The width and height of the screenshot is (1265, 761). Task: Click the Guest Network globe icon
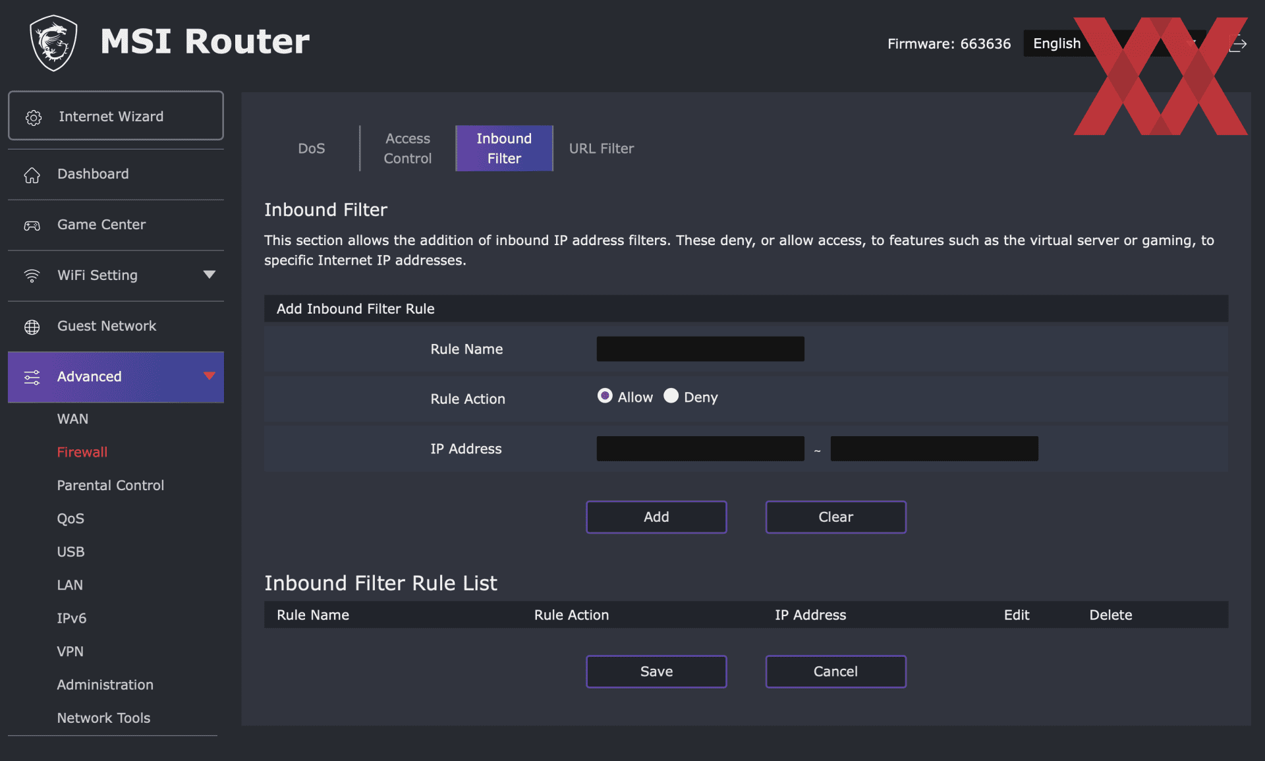[x=32, y=327]
